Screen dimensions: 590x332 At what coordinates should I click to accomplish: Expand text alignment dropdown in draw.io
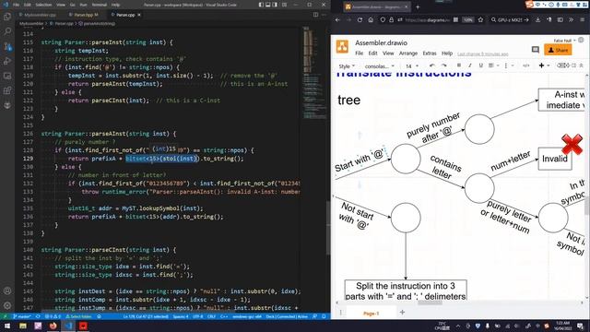(493, 65)
